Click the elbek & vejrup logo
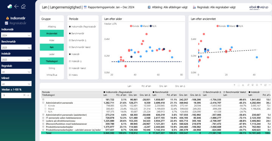The width and height of the screenshot is (272, 141). (259, 8)
